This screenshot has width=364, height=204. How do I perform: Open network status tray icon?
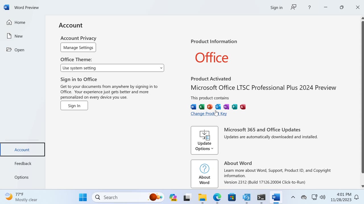314,197
